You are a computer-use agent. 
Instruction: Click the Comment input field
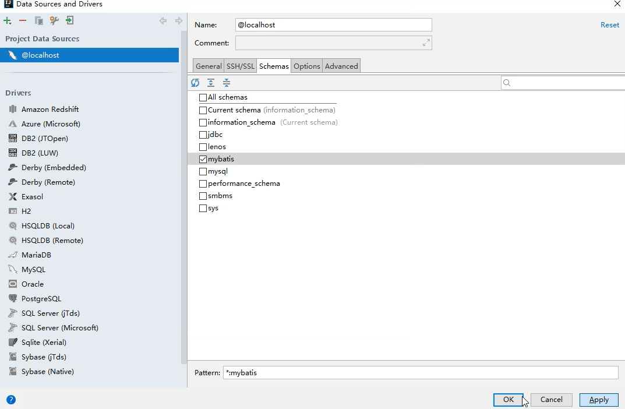(x=334, y=43)
